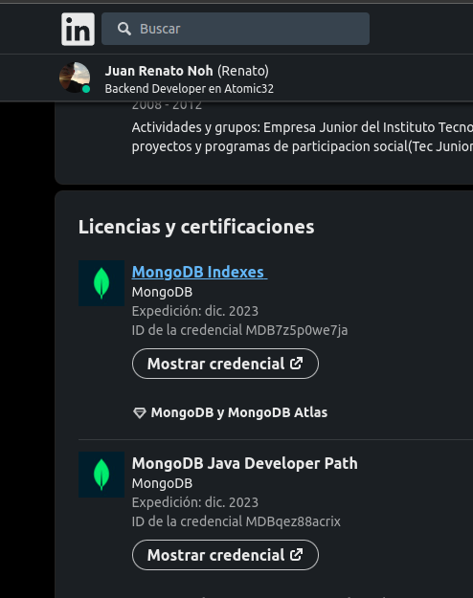The image size is (473, 598).
Task: Show the credential for MongoDB Indexes
Action: click(225, 364)
